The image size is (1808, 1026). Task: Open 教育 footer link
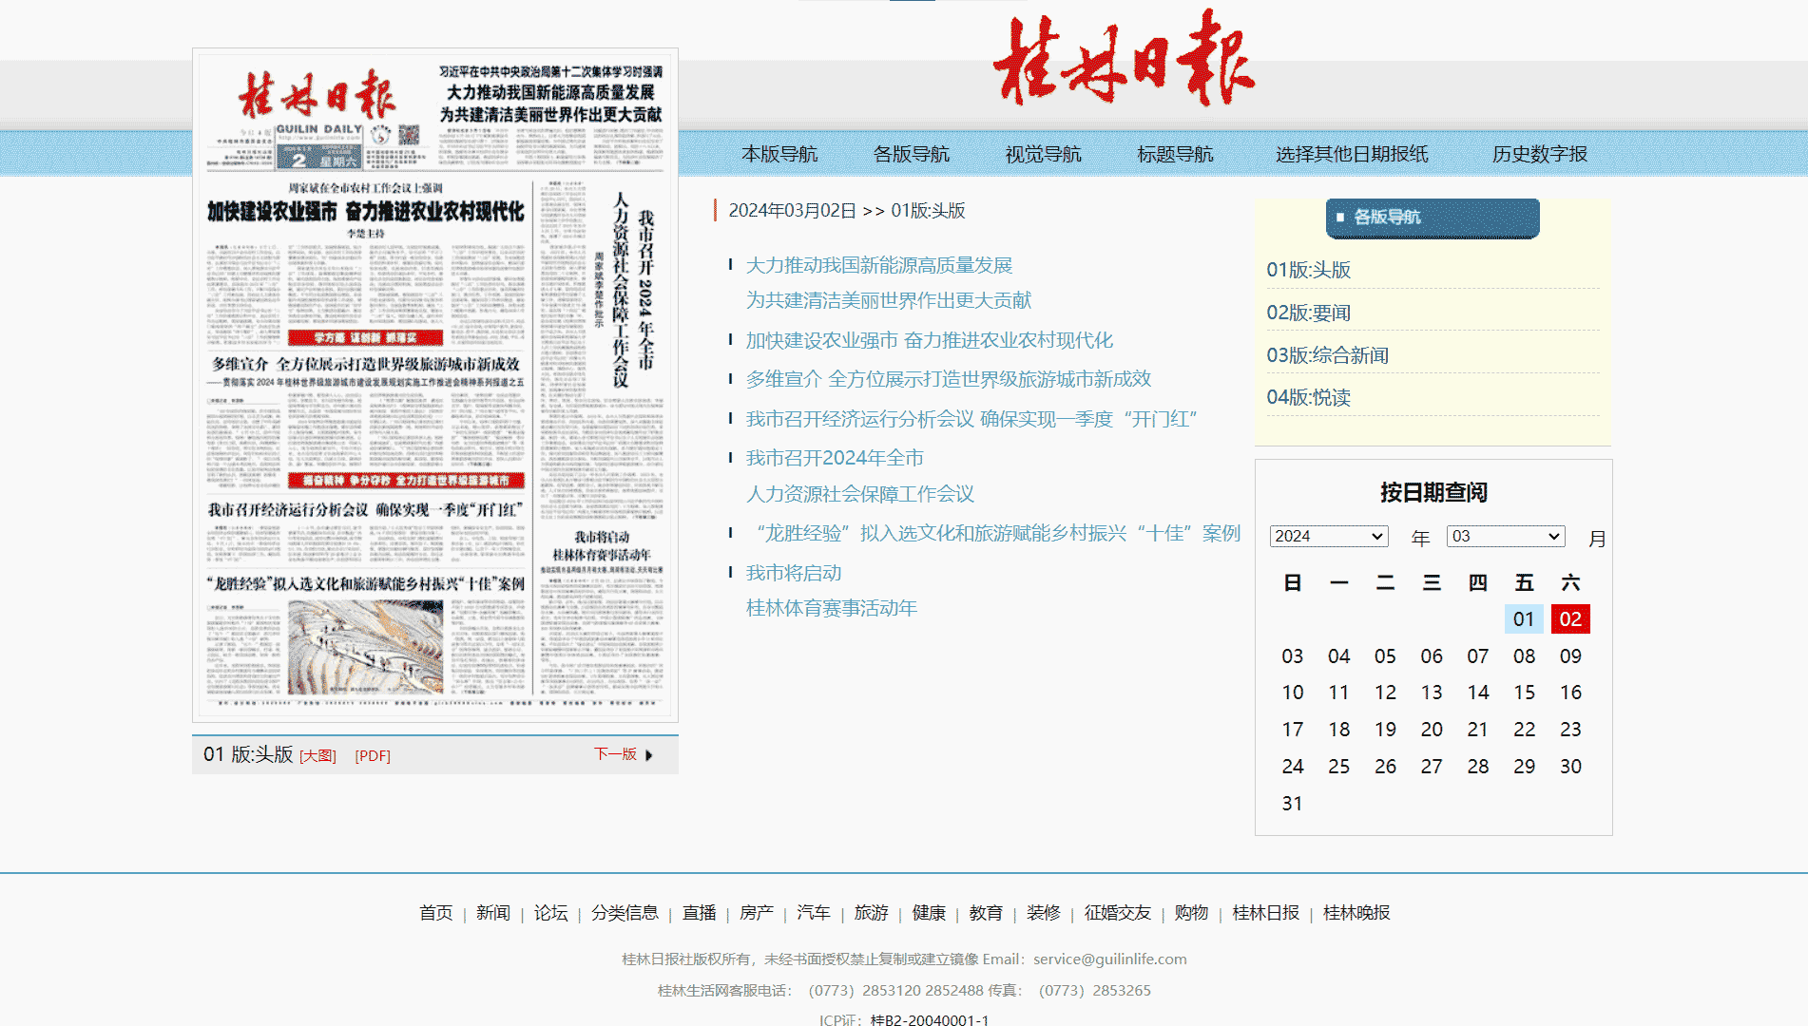pos(986,913)
